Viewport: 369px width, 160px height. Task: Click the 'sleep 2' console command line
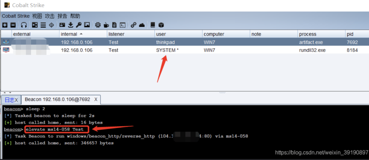[36, 109]
